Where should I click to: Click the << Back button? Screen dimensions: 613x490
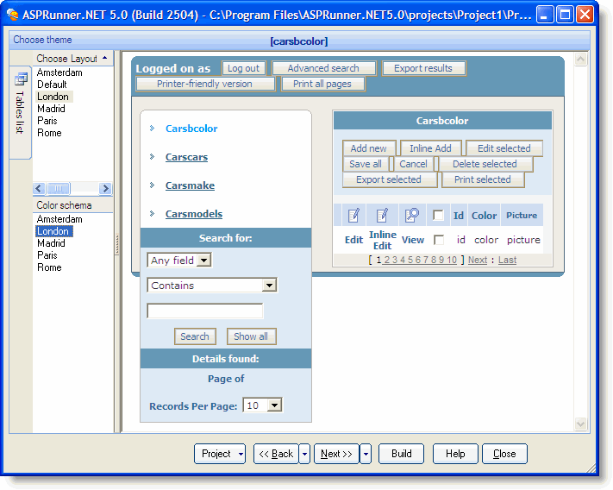tap(276, 454)
